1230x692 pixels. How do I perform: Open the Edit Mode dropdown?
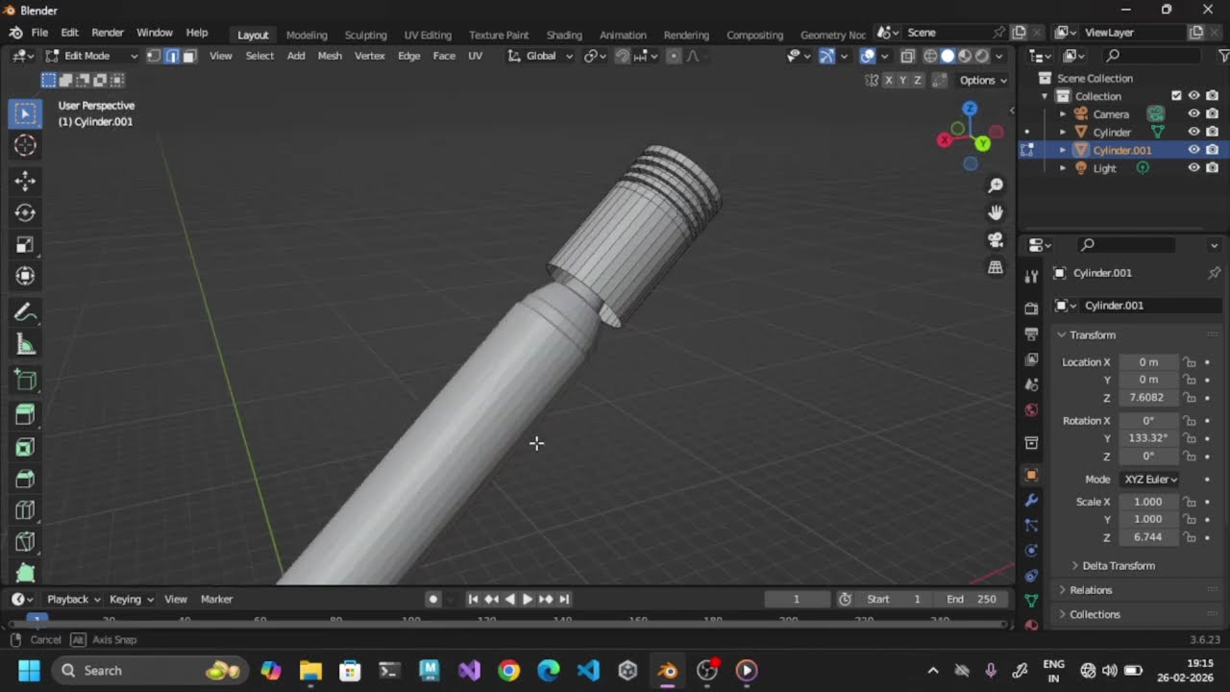91,56
